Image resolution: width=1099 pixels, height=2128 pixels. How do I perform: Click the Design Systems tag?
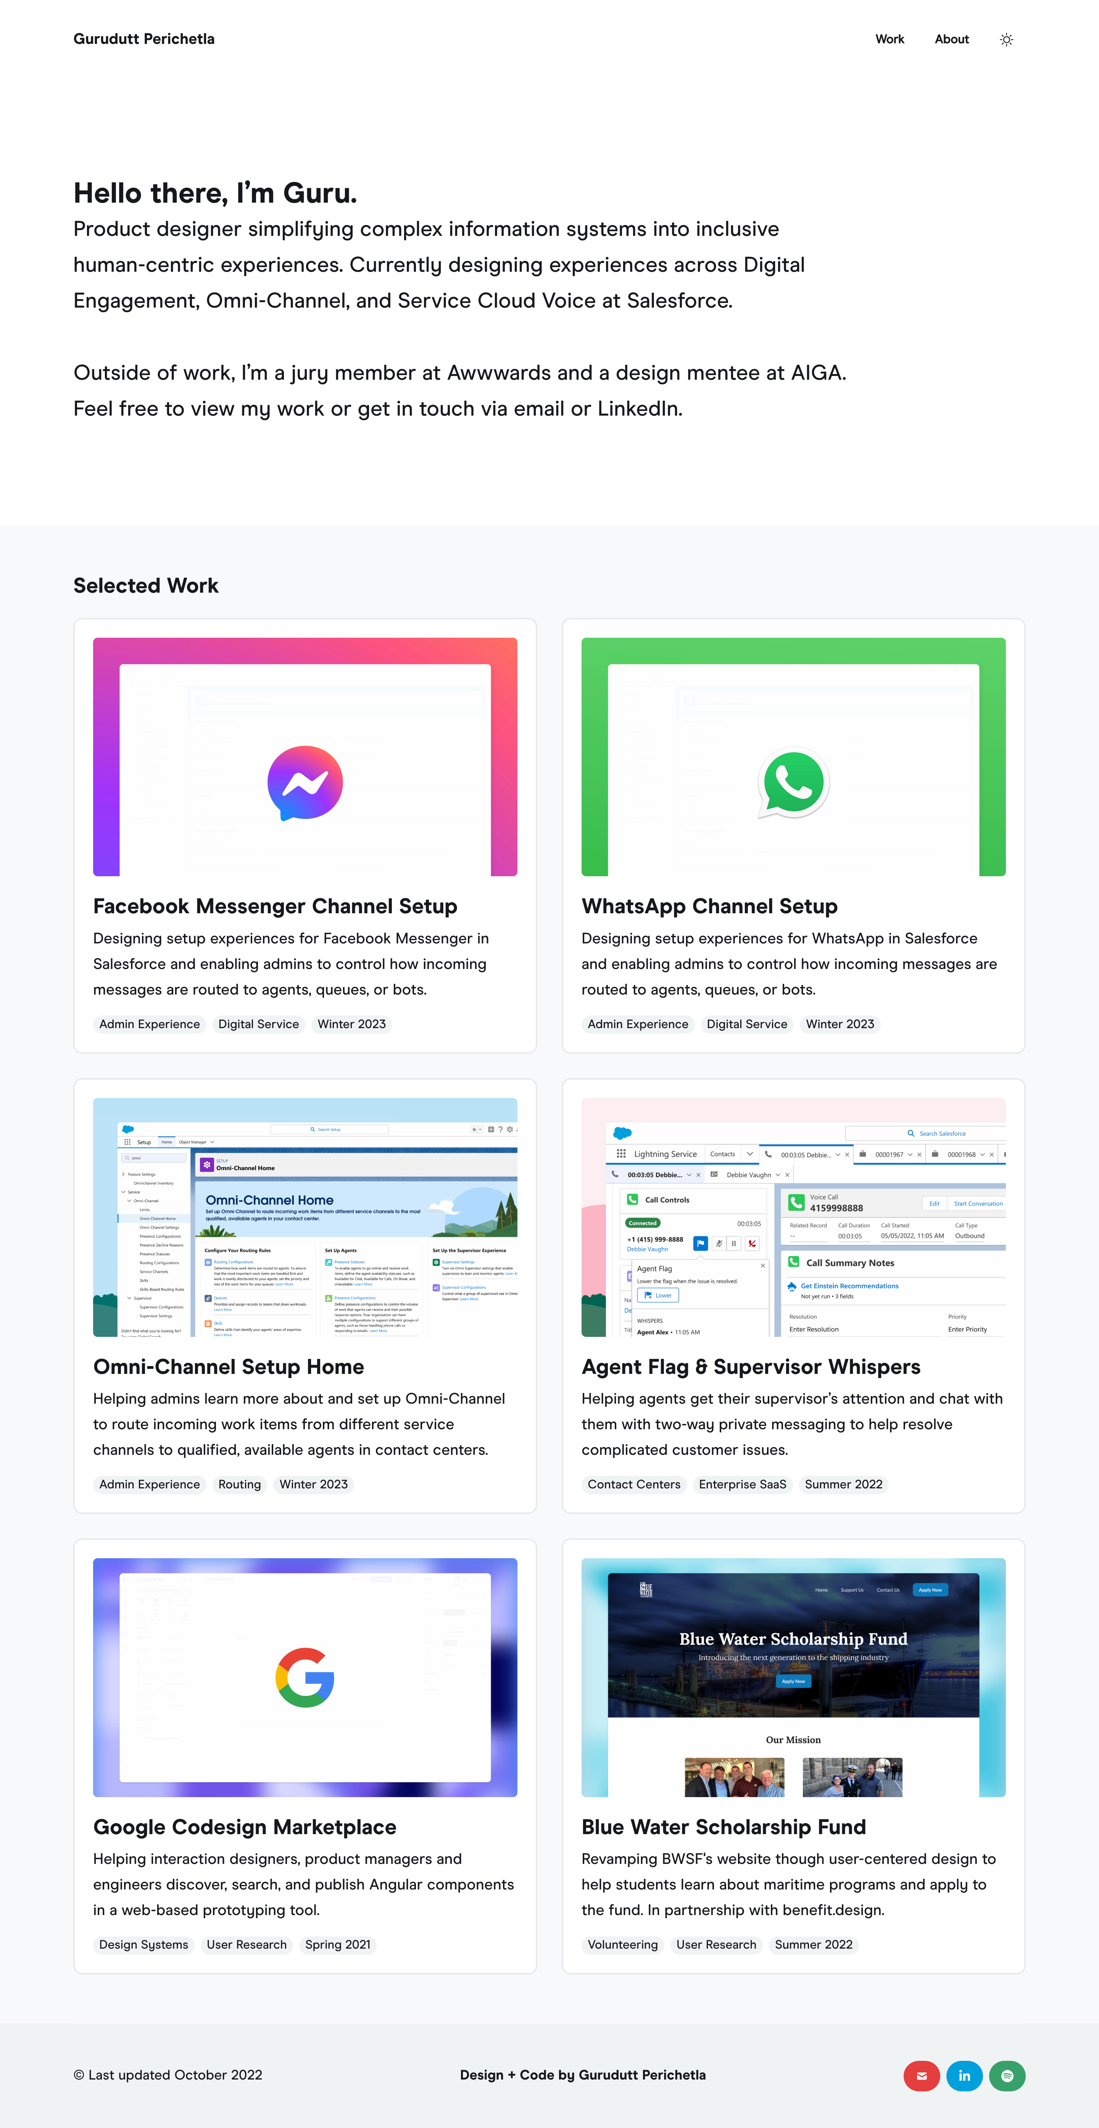coord(143,1944)
